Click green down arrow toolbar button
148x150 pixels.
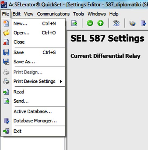coord(90,23)
